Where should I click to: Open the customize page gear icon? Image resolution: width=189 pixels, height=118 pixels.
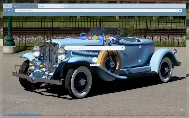coord(182,109)
